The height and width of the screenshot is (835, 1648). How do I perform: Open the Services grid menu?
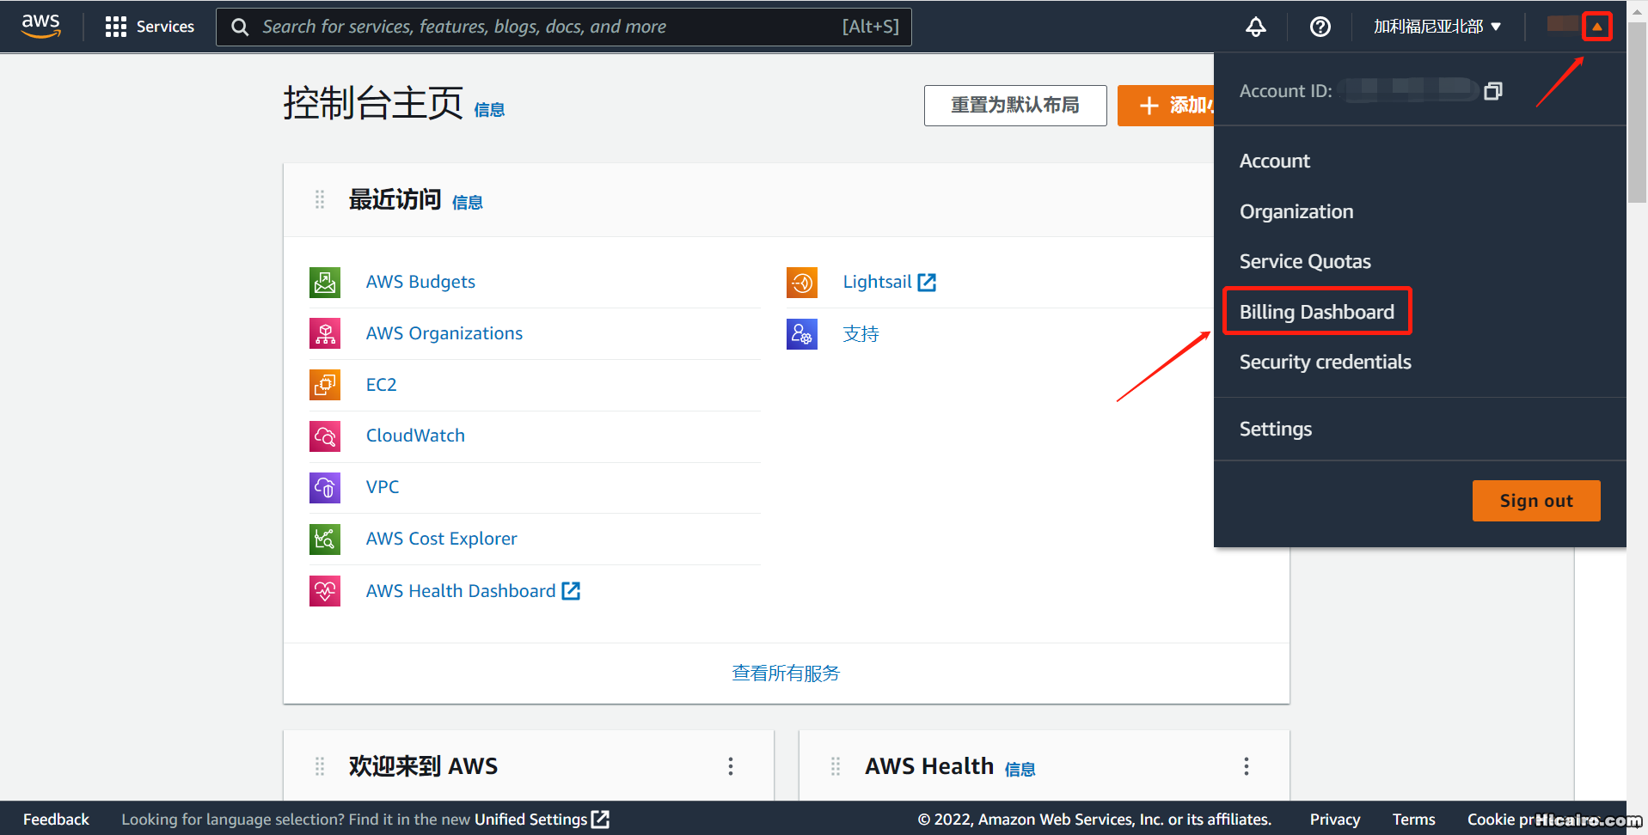click(150, 27)
